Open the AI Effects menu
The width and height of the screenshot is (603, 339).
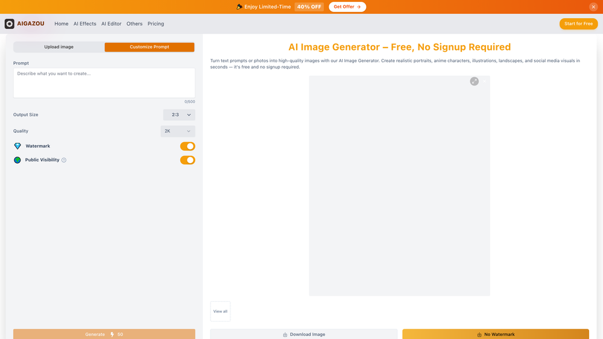point(84,24)
